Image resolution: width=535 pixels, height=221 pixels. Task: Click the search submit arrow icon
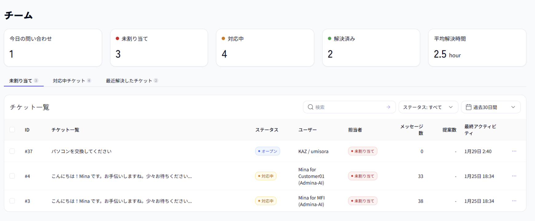coord(388,107)
